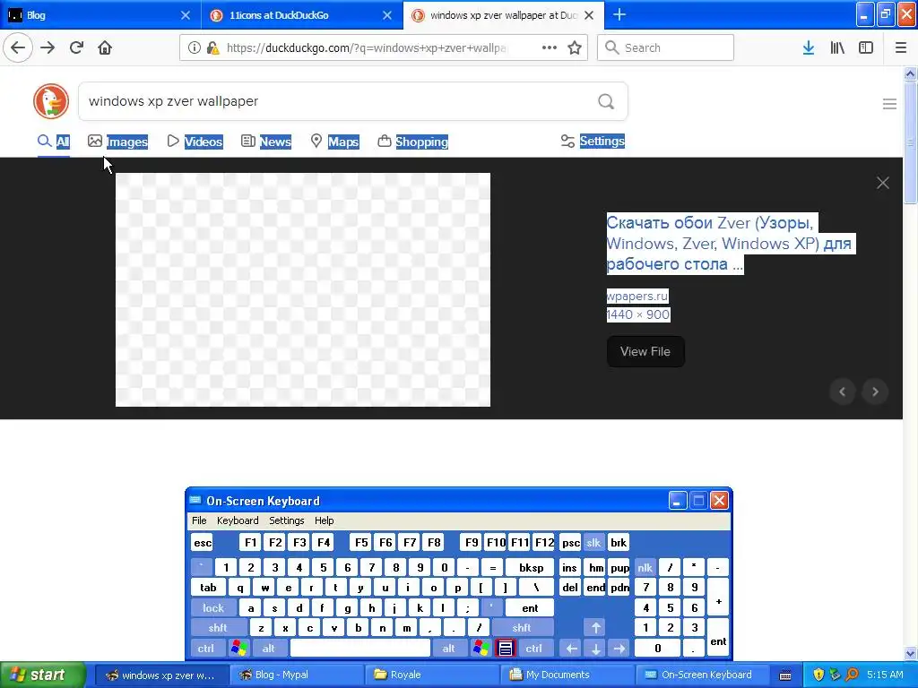Open the Firefox hamburger menu
918x688 pixels.
coord(901,47)
